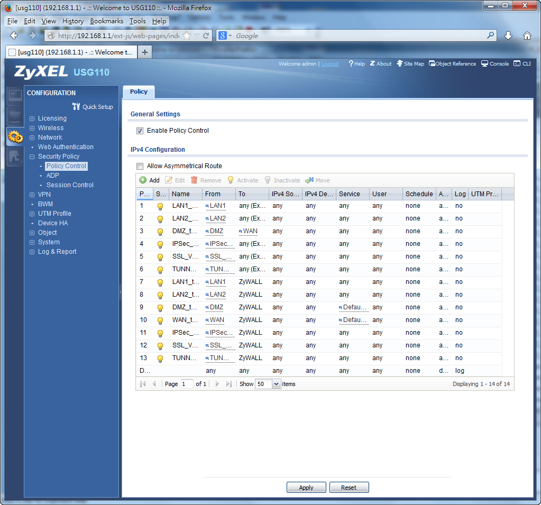The image size is (541, 505).
Task: Open the Console from the header
Action: point(484,64)
